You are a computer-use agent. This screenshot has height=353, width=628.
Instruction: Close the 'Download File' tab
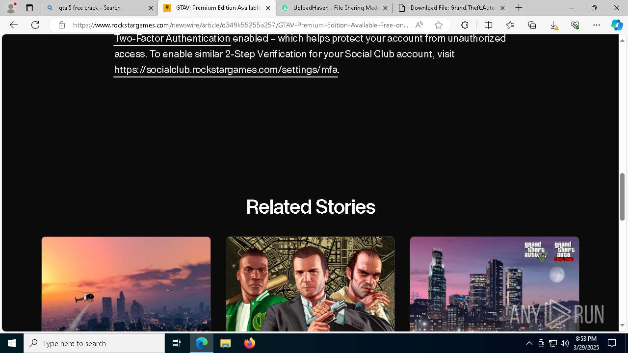(502, 8)
